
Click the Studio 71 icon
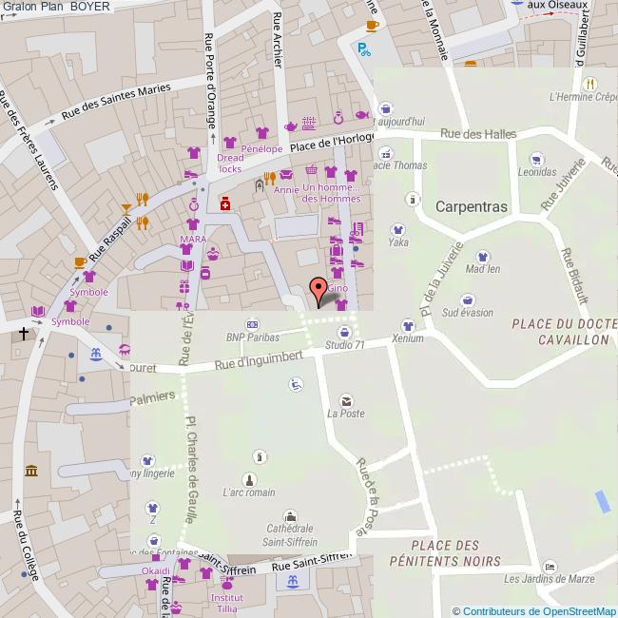click(x=344, y=332)
